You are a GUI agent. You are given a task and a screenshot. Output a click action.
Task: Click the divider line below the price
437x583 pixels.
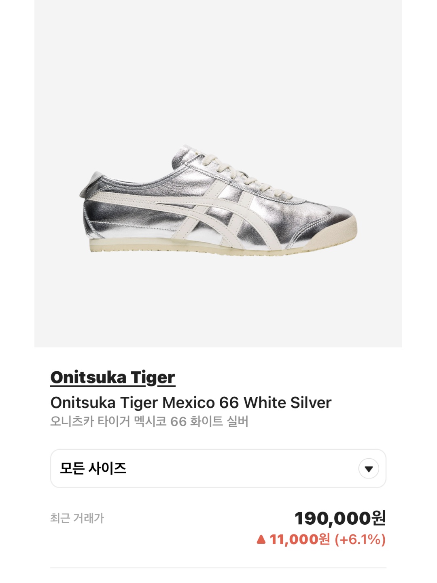[x=218, y=568]
